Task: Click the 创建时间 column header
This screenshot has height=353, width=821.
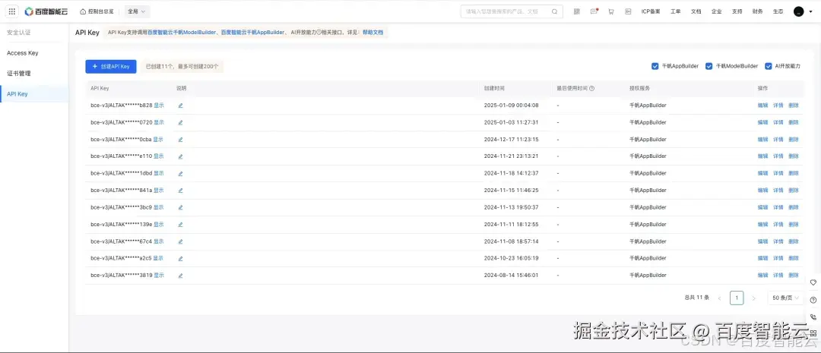Action: 494,88
